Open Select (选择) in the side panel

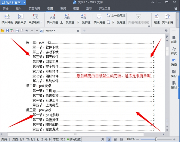(x=174, y=62)
